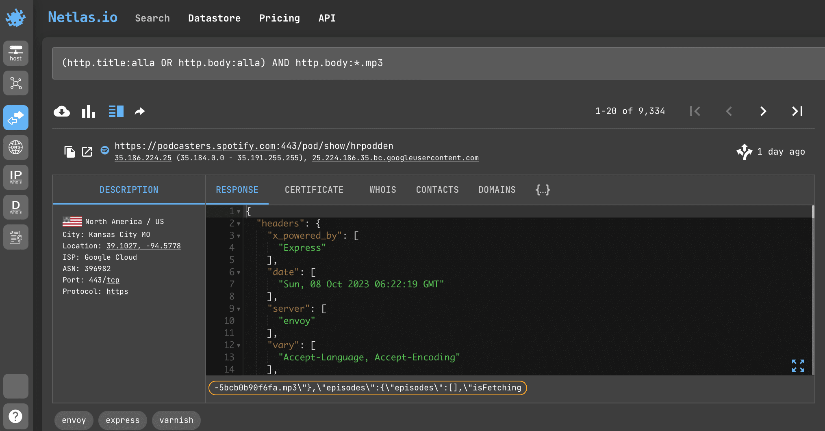Click the Netlas logo icon
The width and height of the screenshot is (825, 431).
click(15, 18)
